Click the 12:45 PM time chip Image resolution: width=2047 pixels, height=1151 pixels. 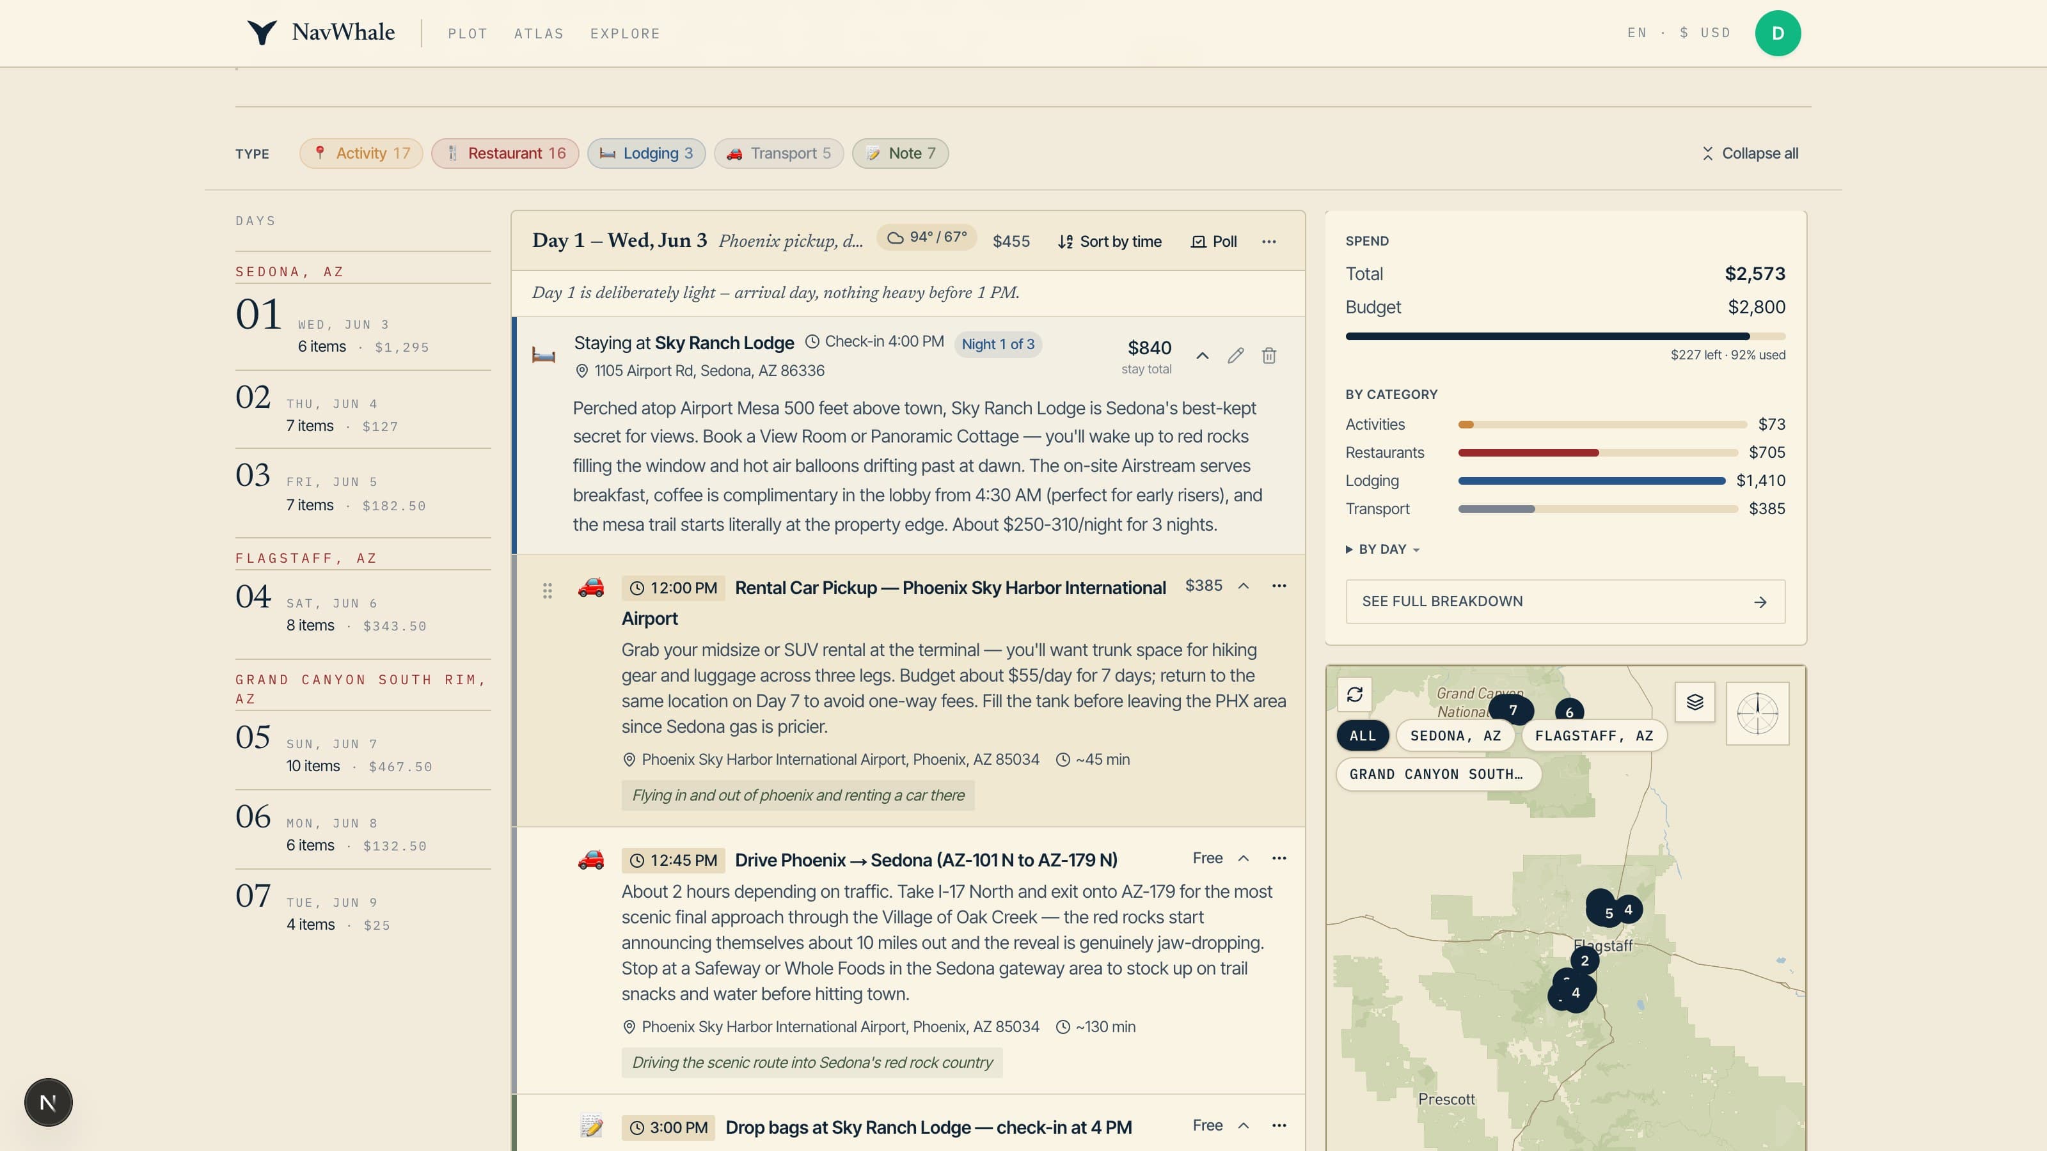[x=673, y=860]
